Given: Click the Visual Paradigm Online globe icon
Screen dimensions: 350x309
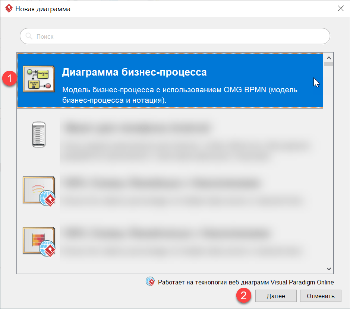Looking at the screenshot, I should [150, 282].
